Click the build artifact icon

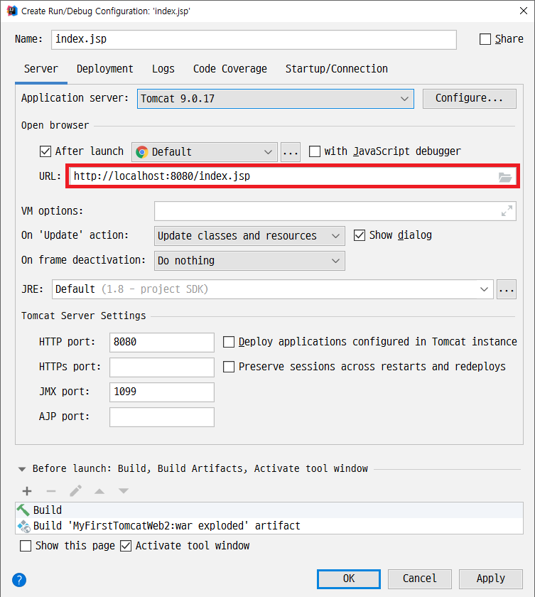[24, 526]
